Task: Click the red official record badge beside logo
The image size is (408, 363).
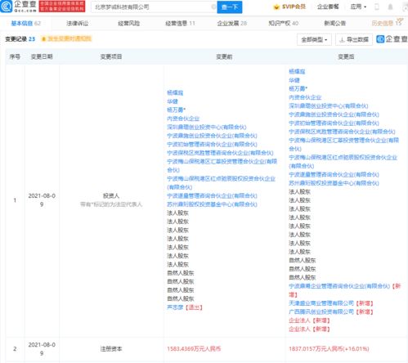Action: (62, 7)
